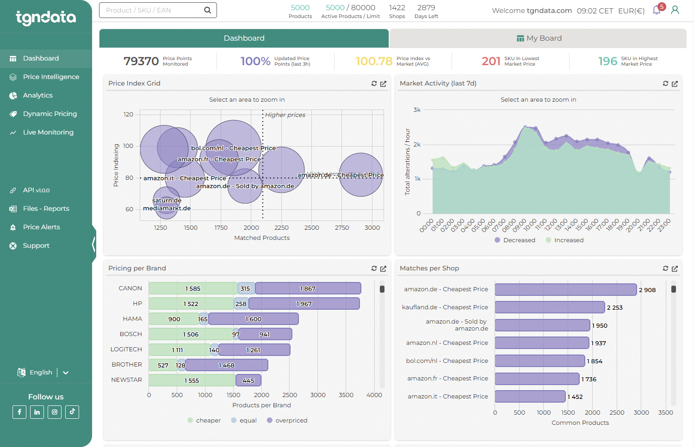Viewport: 694px width, 447px height.
Task: Click the 79370 Price Points Monitored stat
Action: point(158,61)
